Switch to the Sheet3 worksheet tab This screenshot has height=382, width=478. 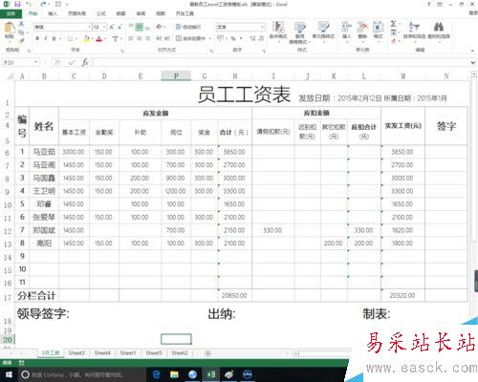click(x=76, y=353)
